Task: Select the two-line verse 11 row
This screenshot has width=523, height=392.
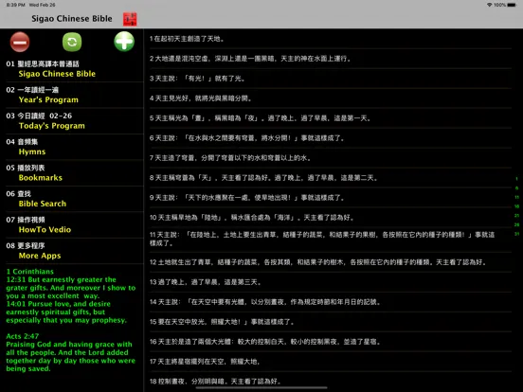Action: click(x=331, y=240)
